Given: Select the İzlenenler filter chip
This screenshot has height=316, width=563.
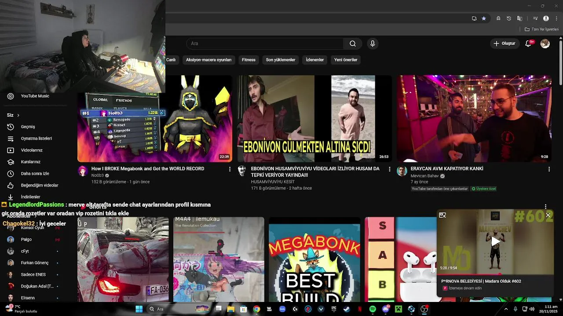Looking at the screenshot, I should 315,60.
